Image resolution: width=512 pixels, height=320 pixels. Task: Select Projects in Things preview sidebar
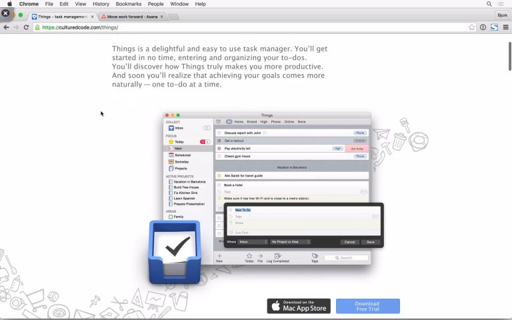click(x=188, y=169)
